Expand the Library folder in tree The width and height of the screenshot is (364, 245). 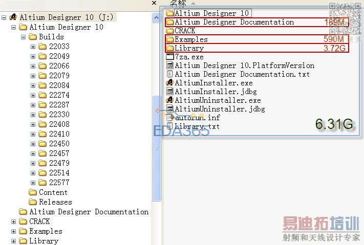click(13, 241)
